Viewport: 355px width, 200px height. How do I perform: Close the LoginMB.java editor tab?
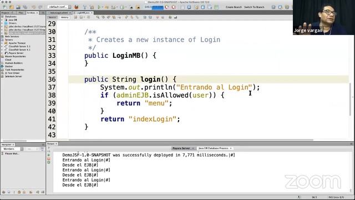(92, 13)
